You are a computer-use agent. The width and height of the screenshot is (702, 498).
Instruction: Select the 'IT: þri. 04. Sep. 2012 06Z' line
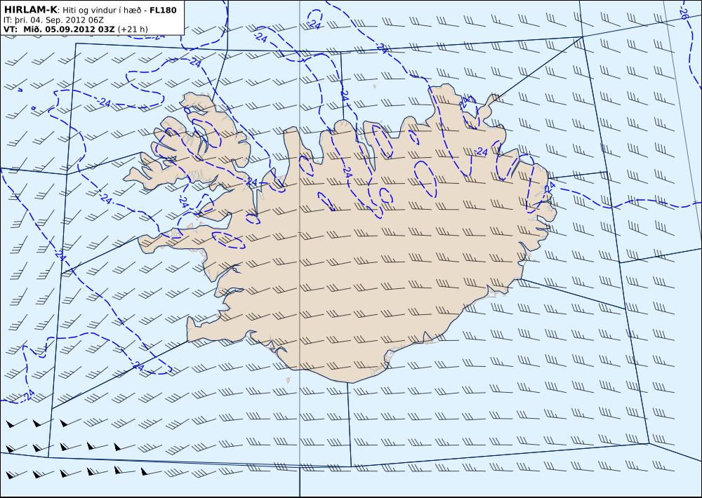(53, 20)
